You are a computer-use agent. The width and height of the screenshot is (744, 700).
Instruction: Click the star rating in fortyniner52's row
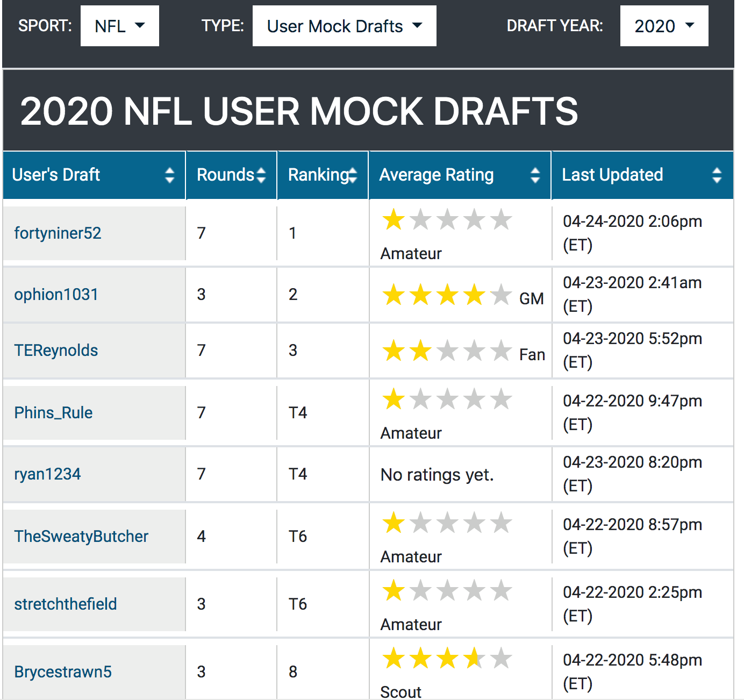click(x=447, y=220)
